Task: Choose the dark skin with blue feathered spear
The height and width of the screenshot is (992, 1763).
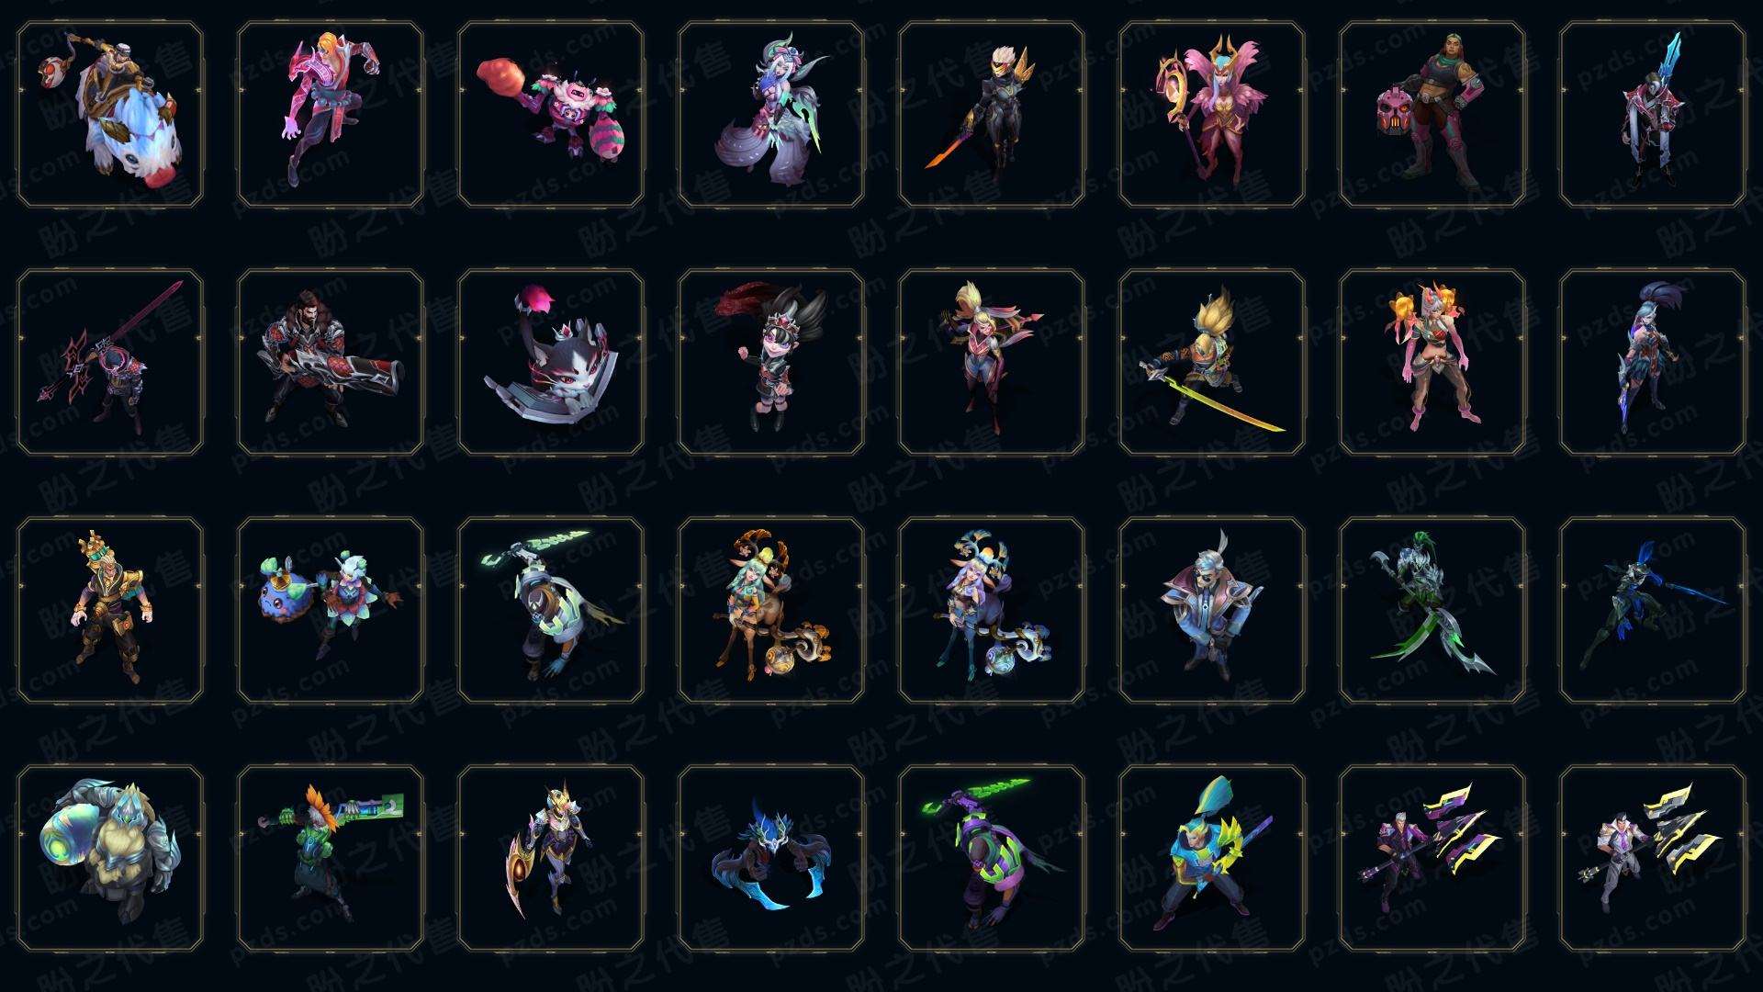Action: pyautogui.click(x=1653, y=610)
